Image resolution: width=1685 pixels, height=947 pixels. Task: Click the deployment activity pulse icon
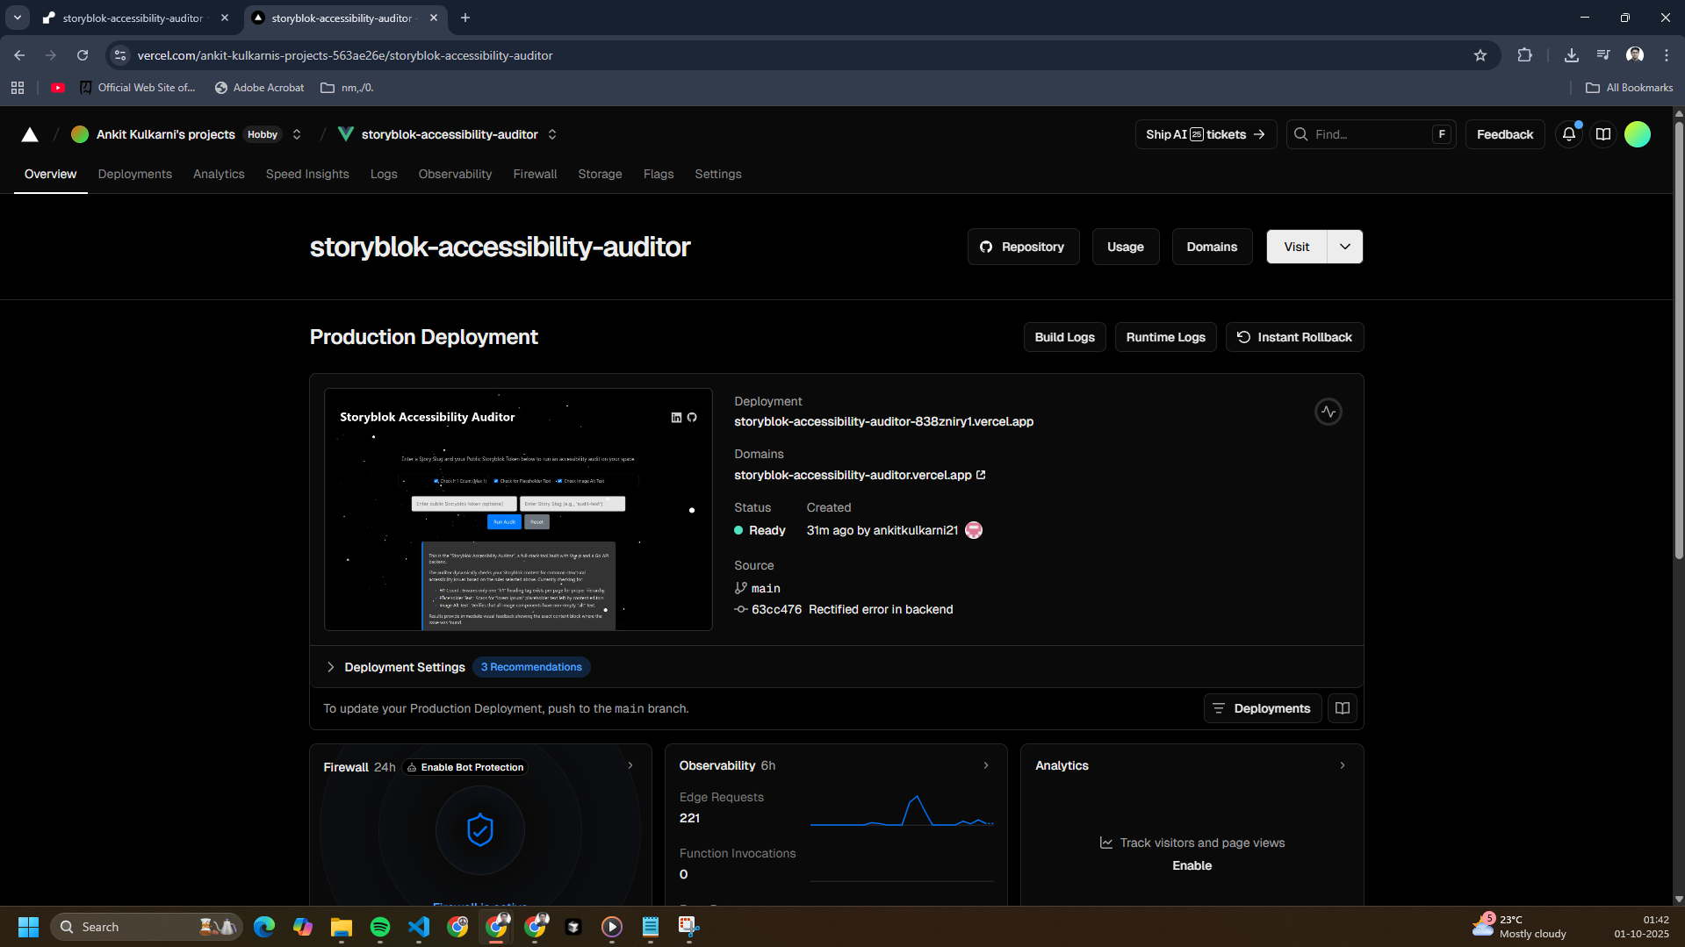(x=1329, y=412)
